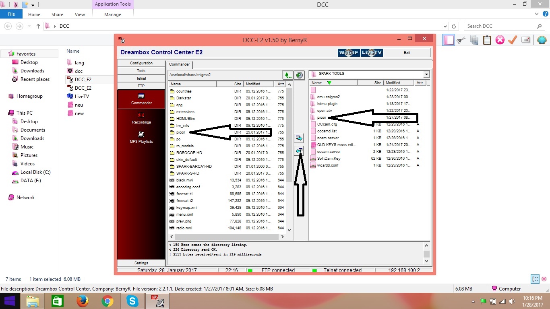This screenshot has width=550, height=309.
Task: Click the Explorer up-one-level arrow
Action: (38, 26)
